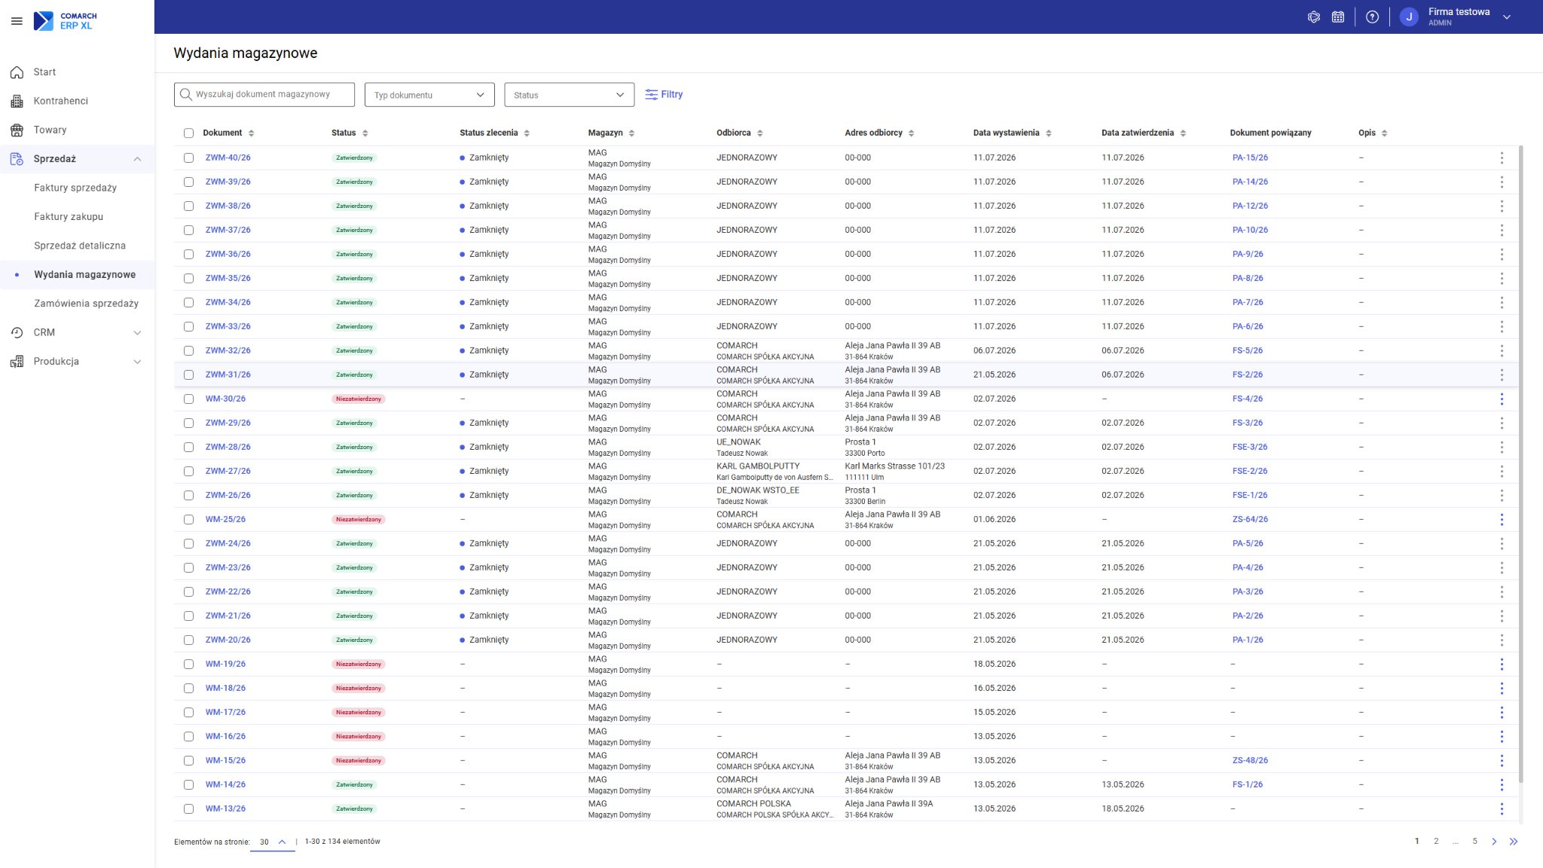This screenshot has width=1543, height=868.
Task: Check the WM-30/26 row checkbox
Action: [188, 399]
